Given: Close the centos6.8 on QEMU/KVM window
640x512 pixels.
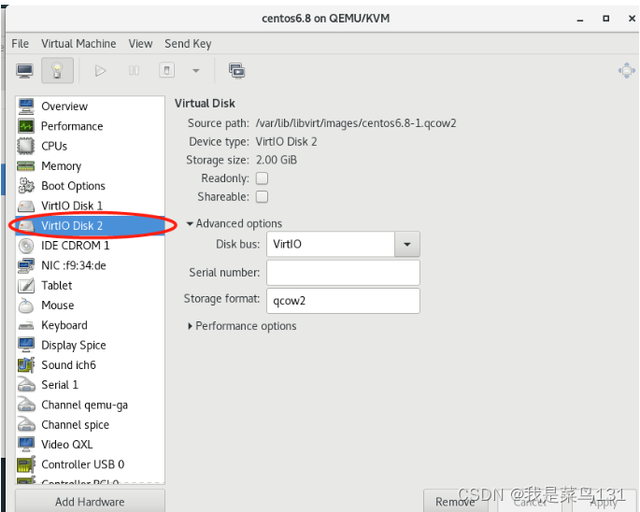Looking at the screenshot, I should pyautogui.click(x=632, y=19).
